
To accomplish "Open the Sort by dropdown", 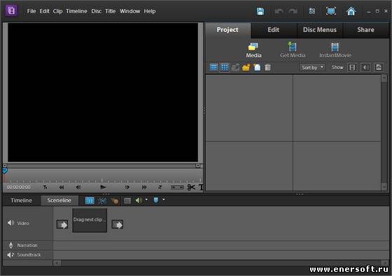I will [312, 67].
